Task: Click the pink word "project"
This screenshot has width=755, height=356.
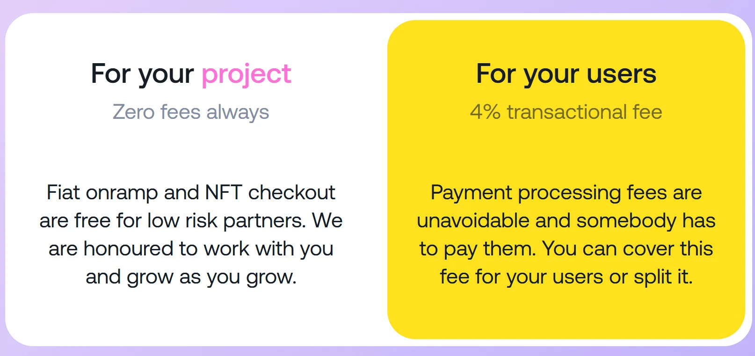Action: [x=246, y=75]
